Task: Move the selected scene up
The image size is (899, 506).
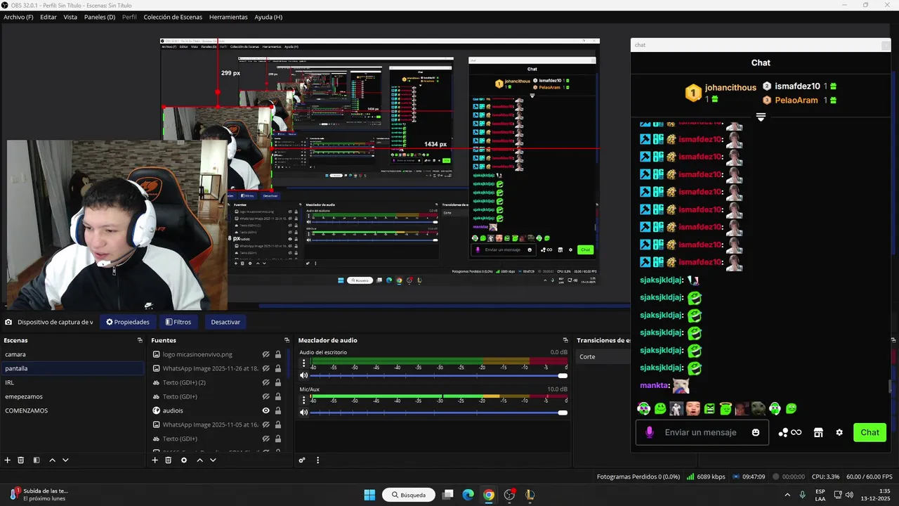Action: (x=52, y=460)
